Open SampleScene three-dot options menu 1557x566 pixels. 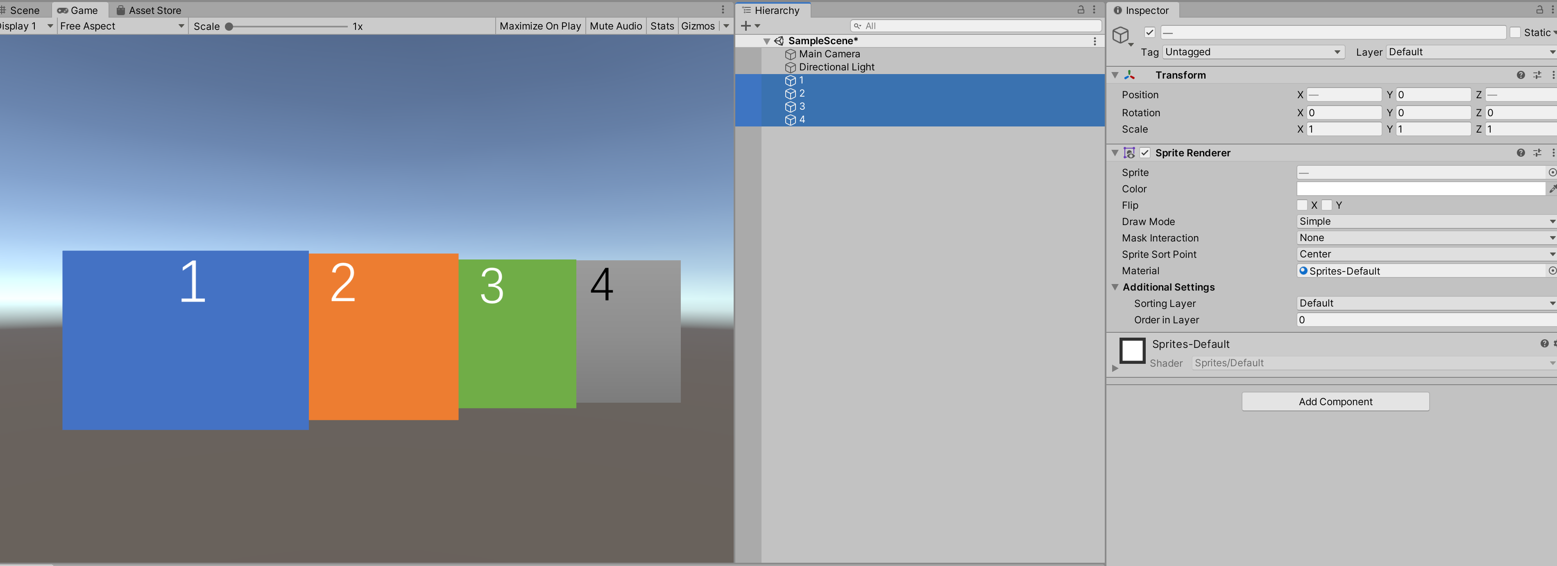(1094, 41)
